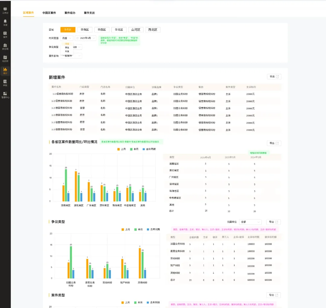The width and height of the screenshot is (326, 308).
Task: Click the orange 上月 legend swatch in 争议类型 chart
Action: (x=123, y=230)
